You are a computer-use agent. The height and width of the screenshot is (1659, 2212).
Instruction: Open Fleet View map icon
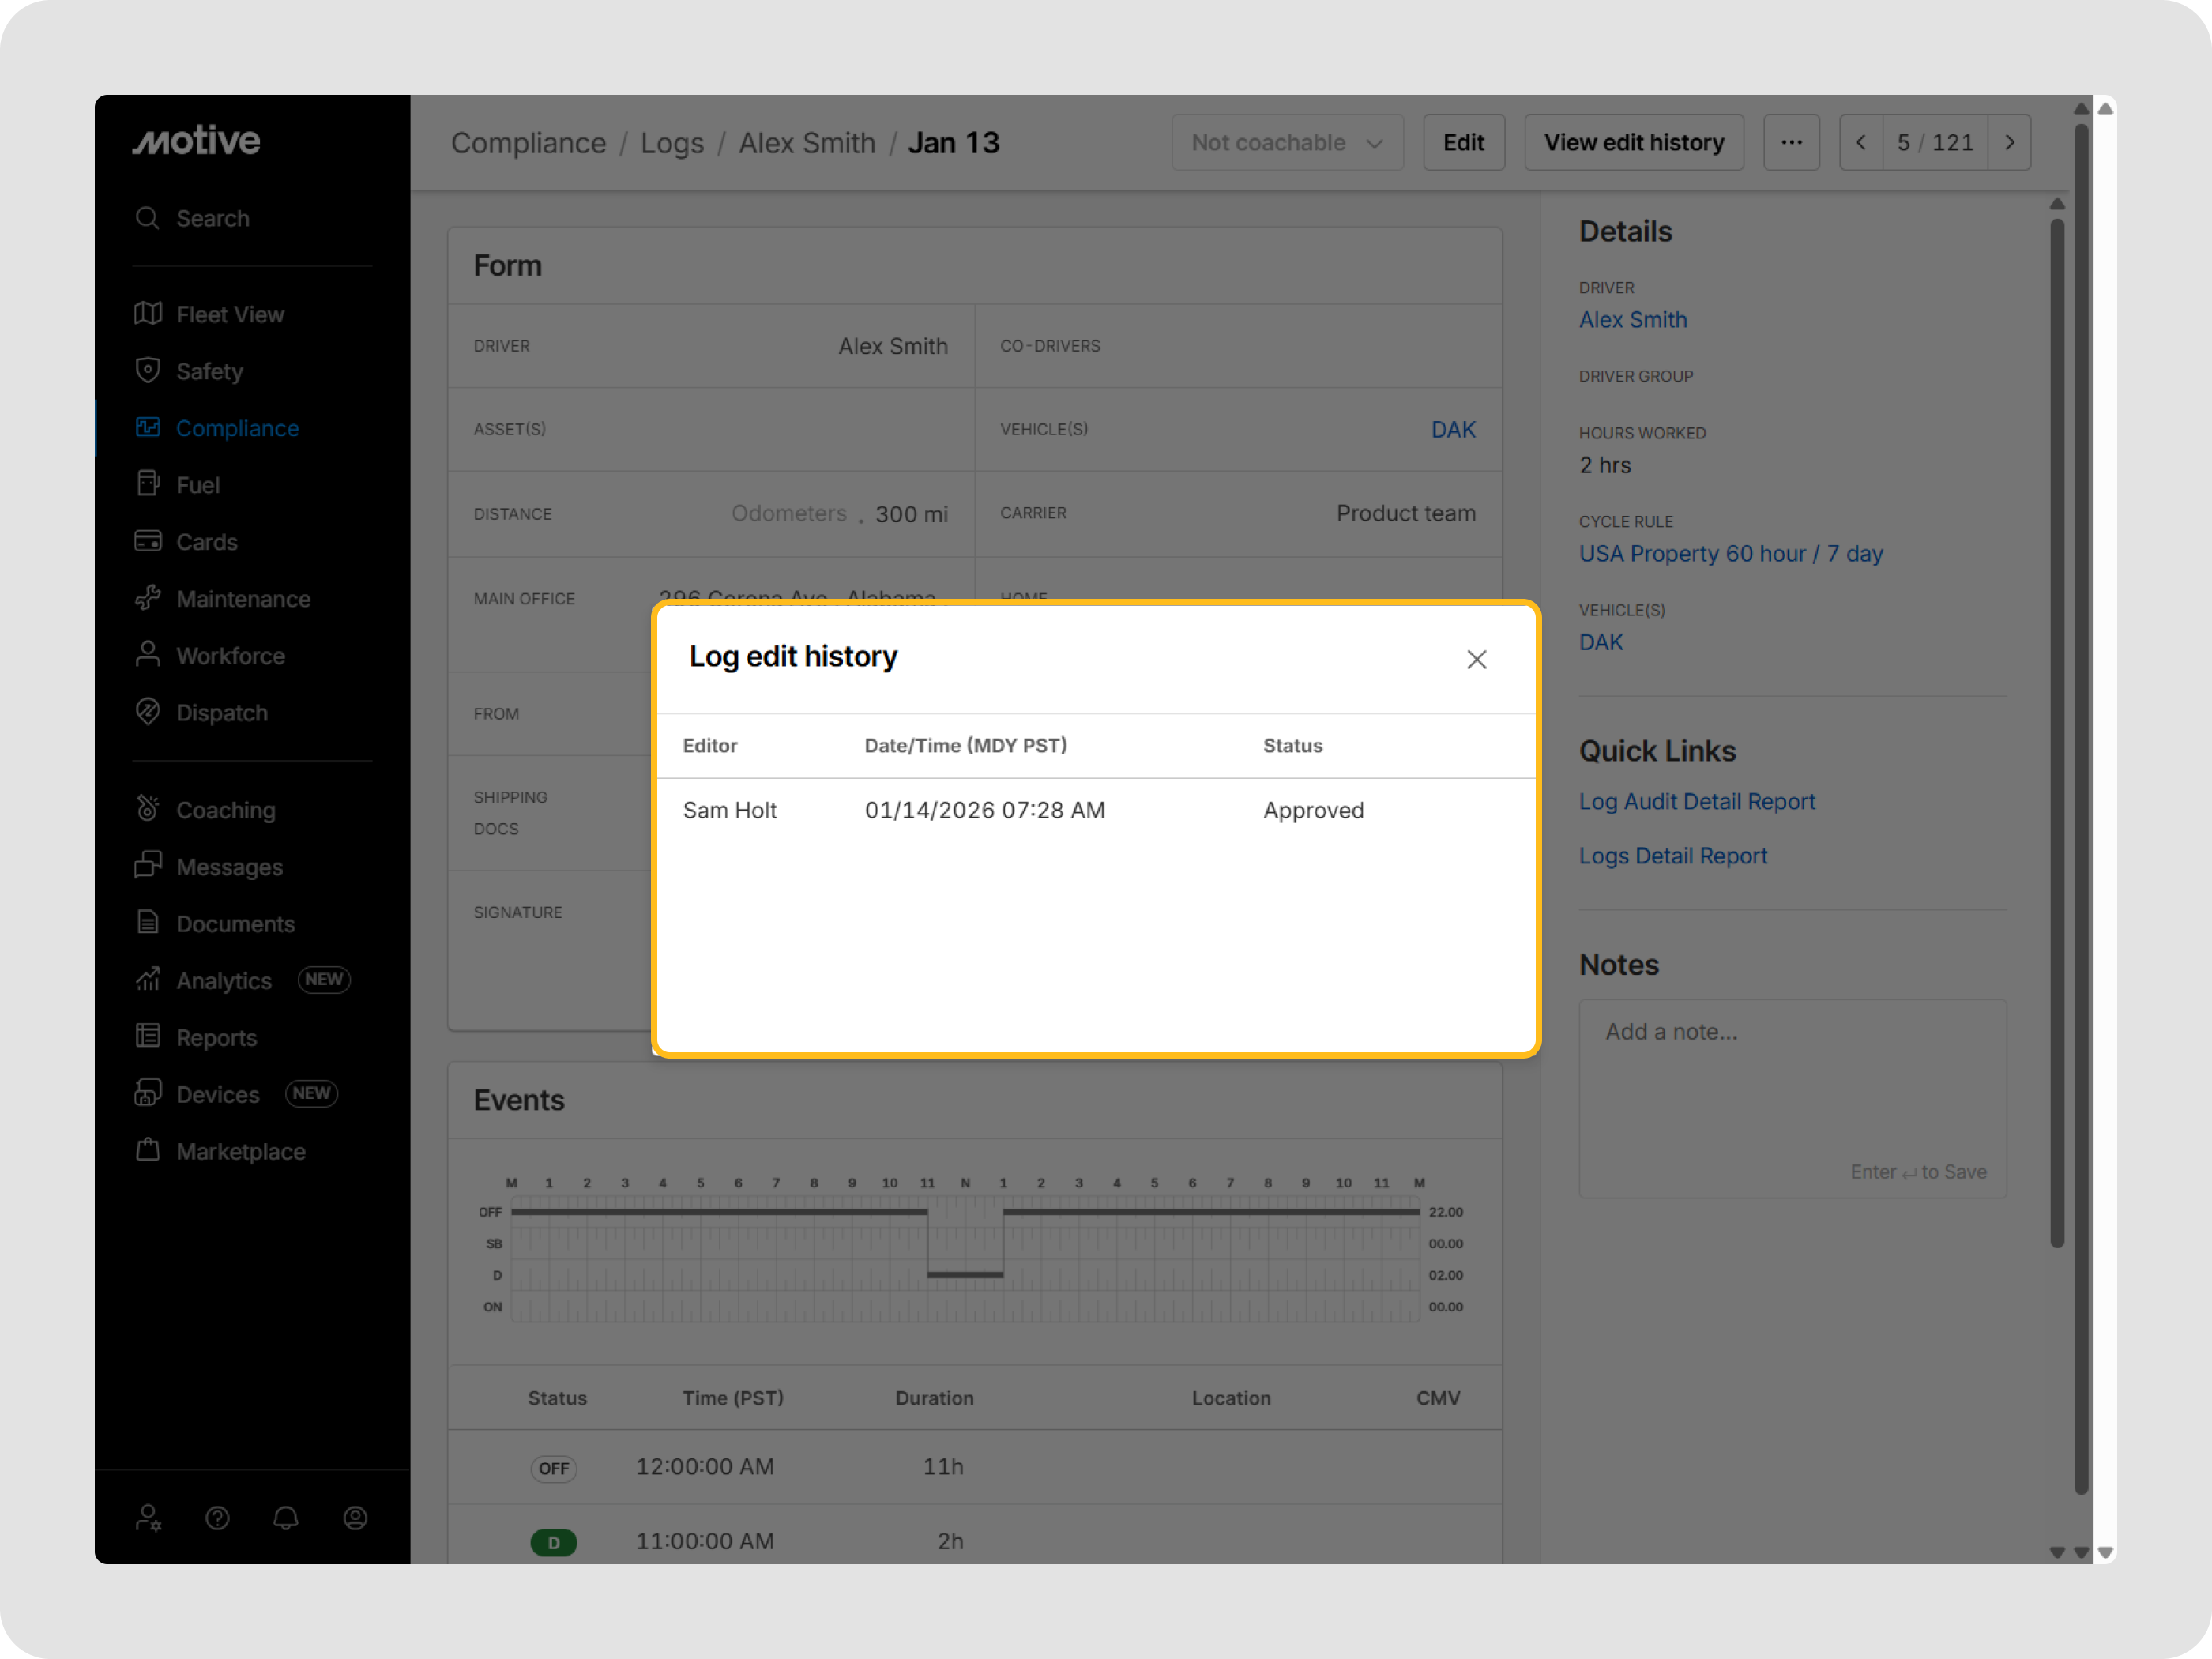148,314
